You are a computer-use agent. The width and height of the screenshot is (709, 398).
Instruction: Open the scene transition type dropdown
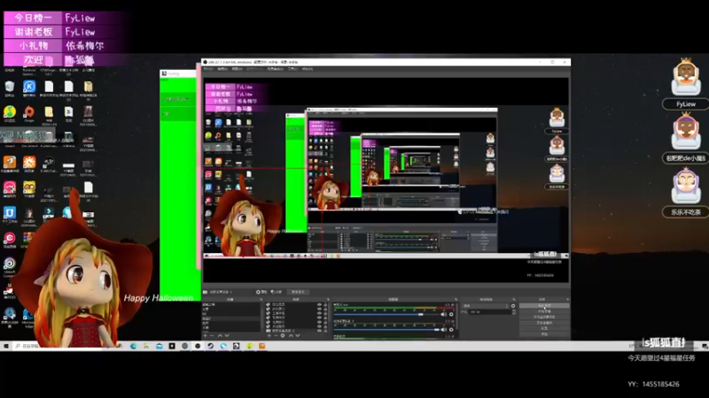pos(485,305)
